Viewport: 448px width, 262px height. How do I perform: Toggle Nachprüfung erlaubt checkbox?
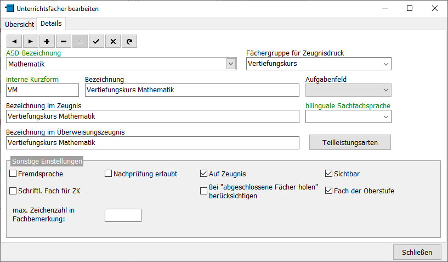[109, 174]
